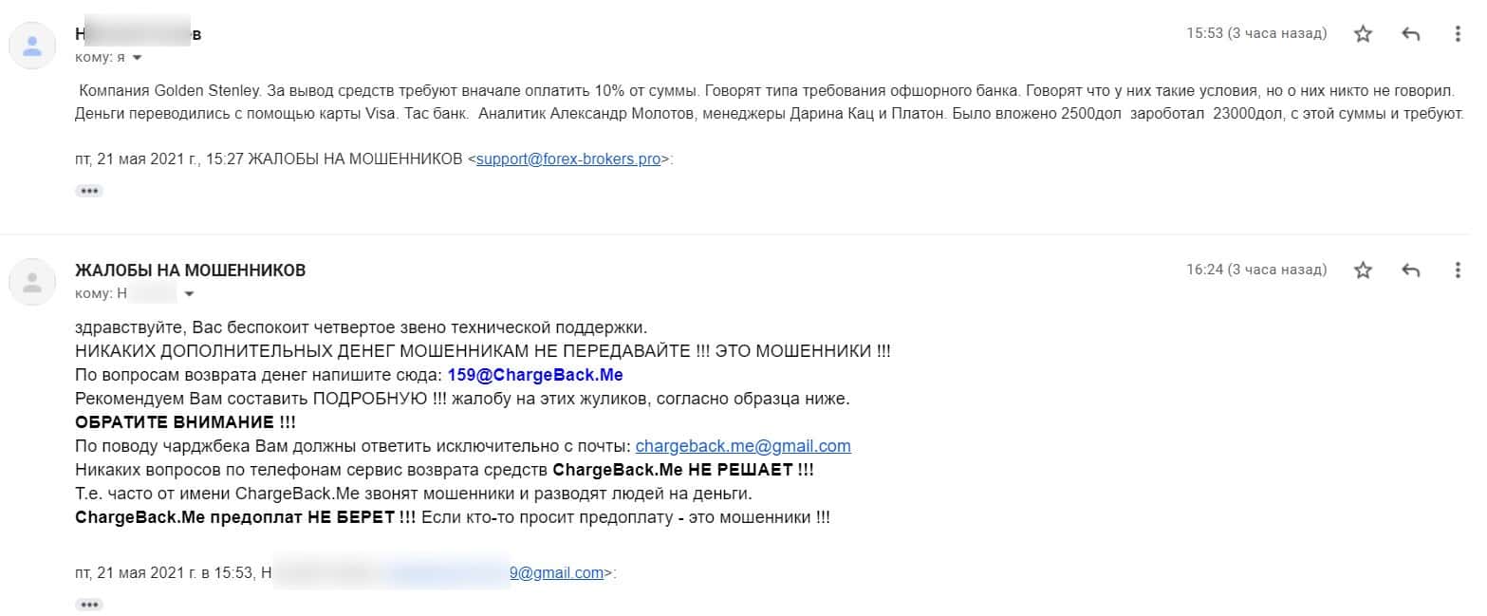Click the ЖАЛОБЫ НА МОШЕННИКОВ sender avatar
Screen dimensions: 1487x616
point(32,281)
